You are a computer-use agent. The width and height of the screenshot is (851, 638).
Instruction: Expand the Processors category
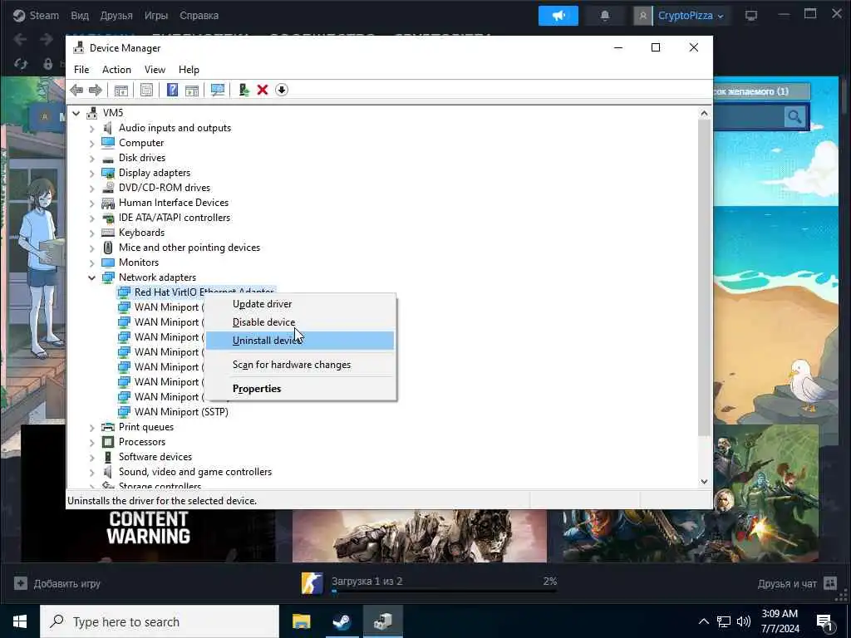(91, 442)
